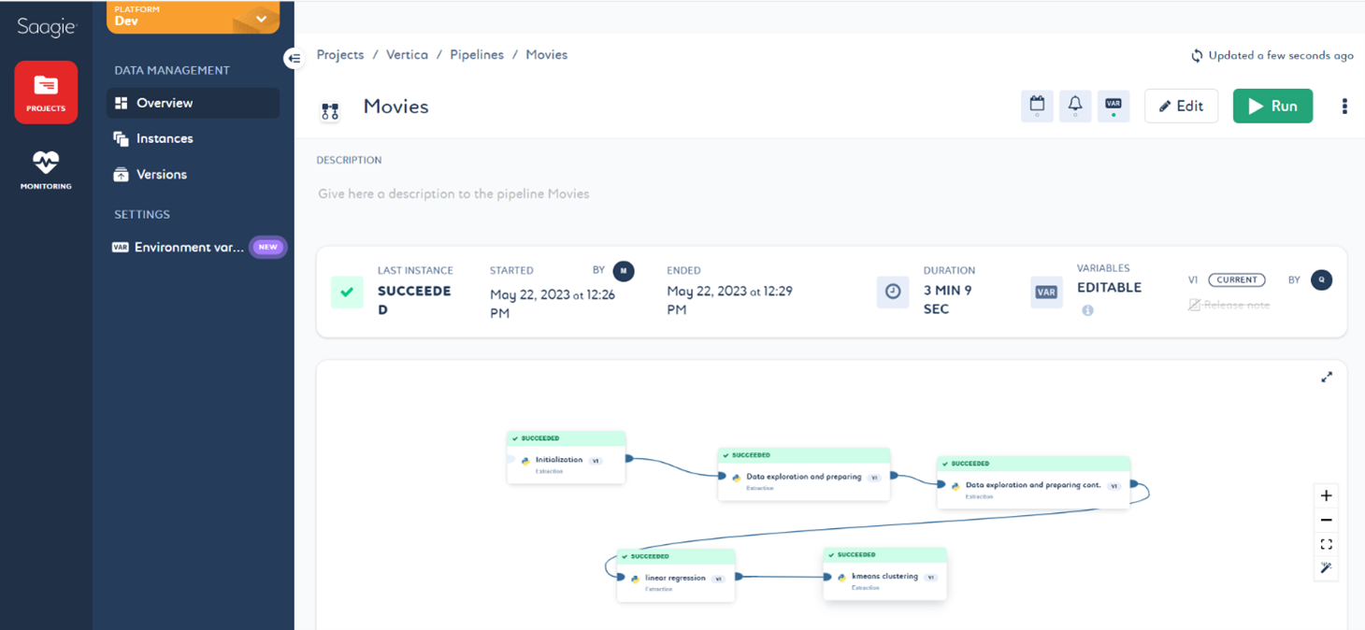Zoom in on the pipeline diagram

click(x=1326, y=495)
